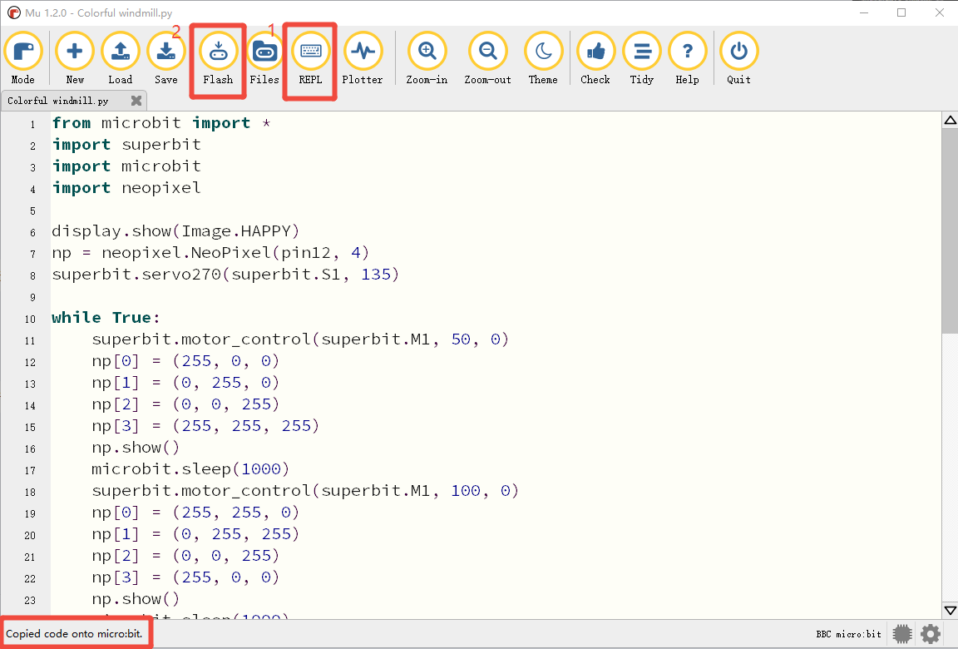Click the 'np.show()' line 16
958x649 pixels.
[136, 448]
